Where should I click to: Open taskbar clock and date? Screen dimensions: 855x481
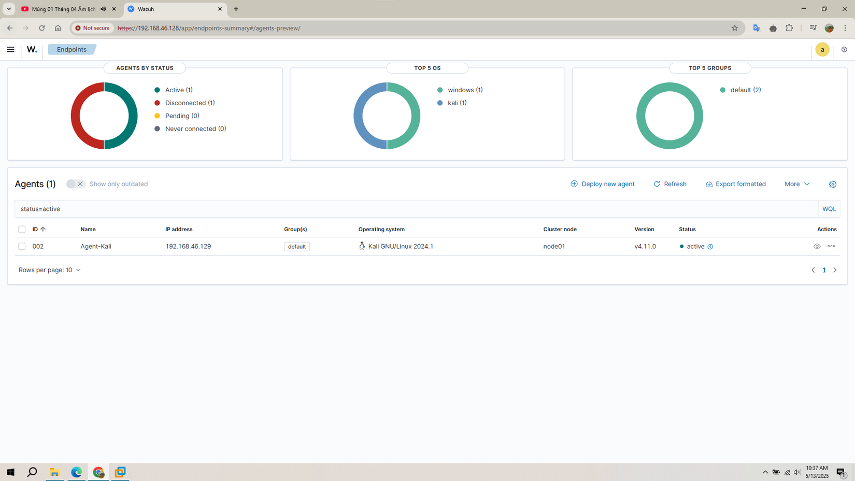pos(817,472)
